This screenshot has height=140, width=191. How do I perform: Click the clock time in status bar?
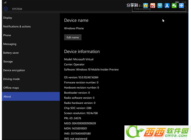pos(184,2)
